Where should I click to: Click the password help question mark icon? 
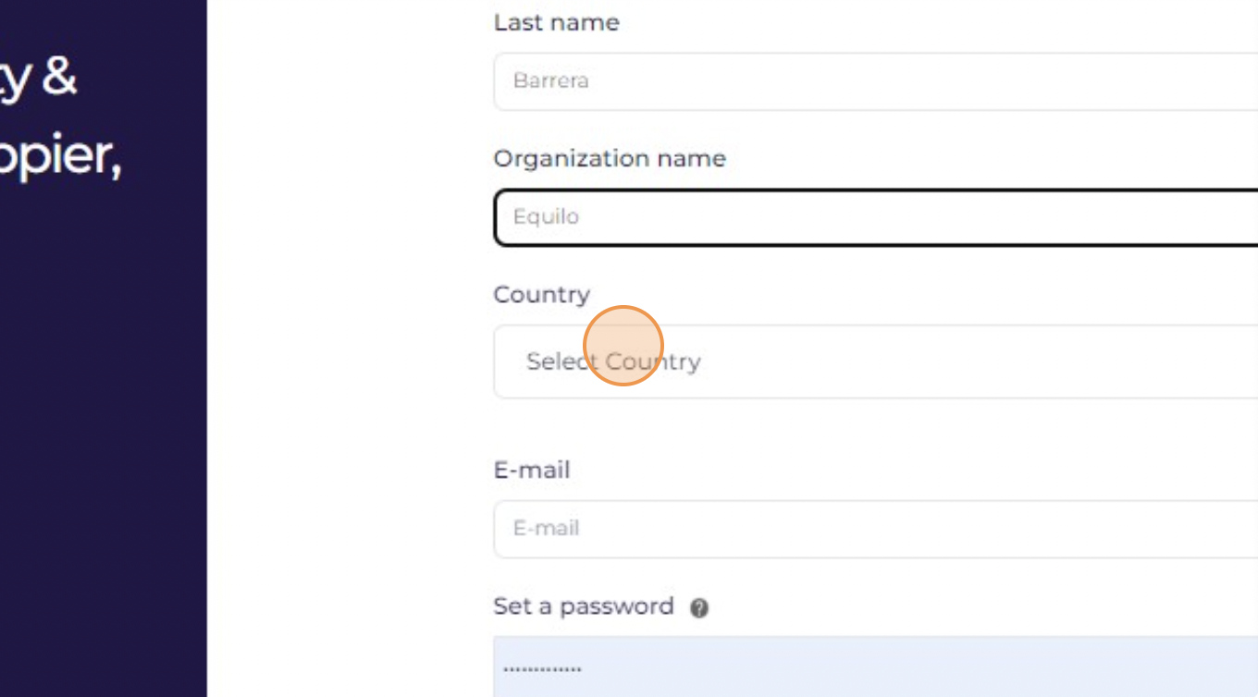click(699, 608)
